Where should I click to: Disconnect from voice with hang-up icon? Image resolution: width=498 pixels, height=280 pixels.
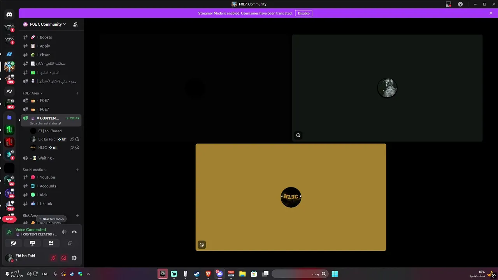click(x=74, y=232)
